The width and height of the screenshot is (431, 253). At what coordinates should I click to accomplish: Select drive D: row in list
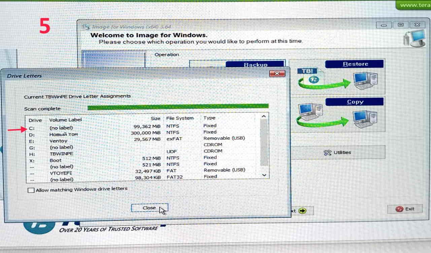(x=143, y=134)
